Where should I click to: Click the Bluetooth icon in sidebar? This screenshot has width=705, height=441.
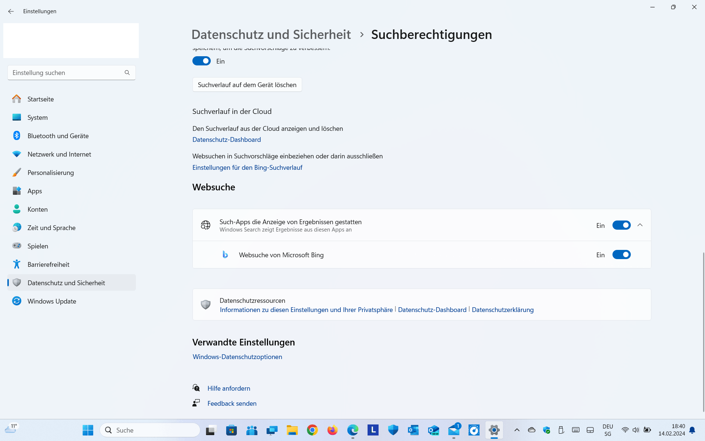tap(17, 136)
